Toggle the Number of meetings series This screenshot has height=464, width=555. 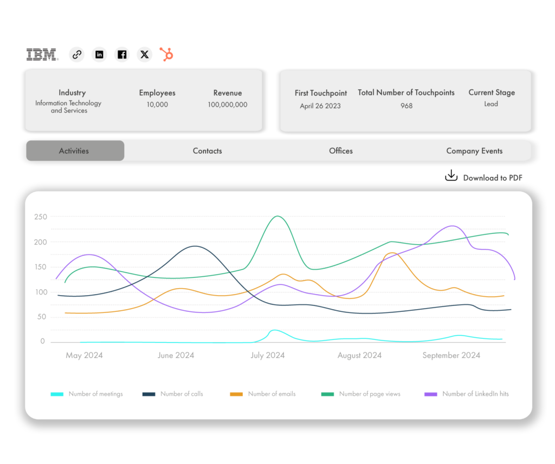[x=95, y=394]
